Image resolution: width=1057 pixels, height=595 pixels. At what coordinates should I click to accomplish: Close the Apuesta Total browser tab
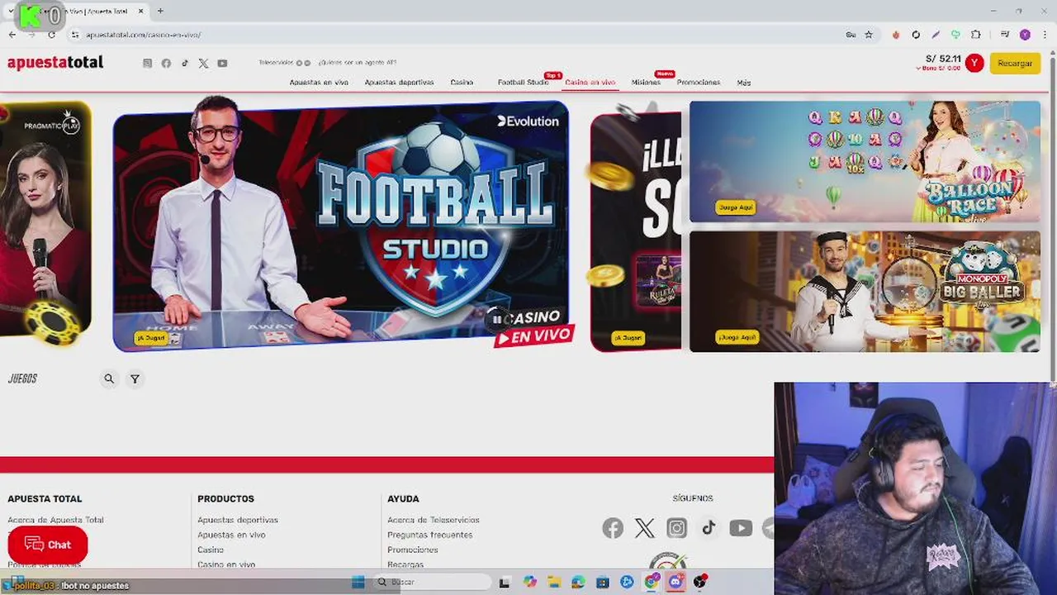tap(142, 11)
